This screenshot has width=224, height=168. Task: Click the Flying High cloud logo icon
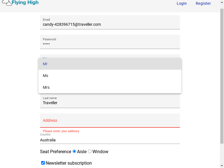tap(7, 3)
